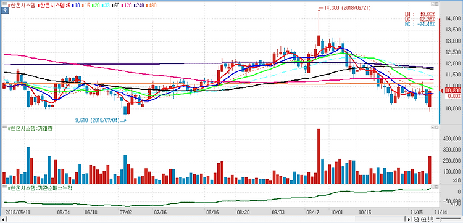This screenshot has width=463, height=223.
Task: Click the tallest red volume bar on 09/21
Action: pyautogui.click(x=319, y=156)
